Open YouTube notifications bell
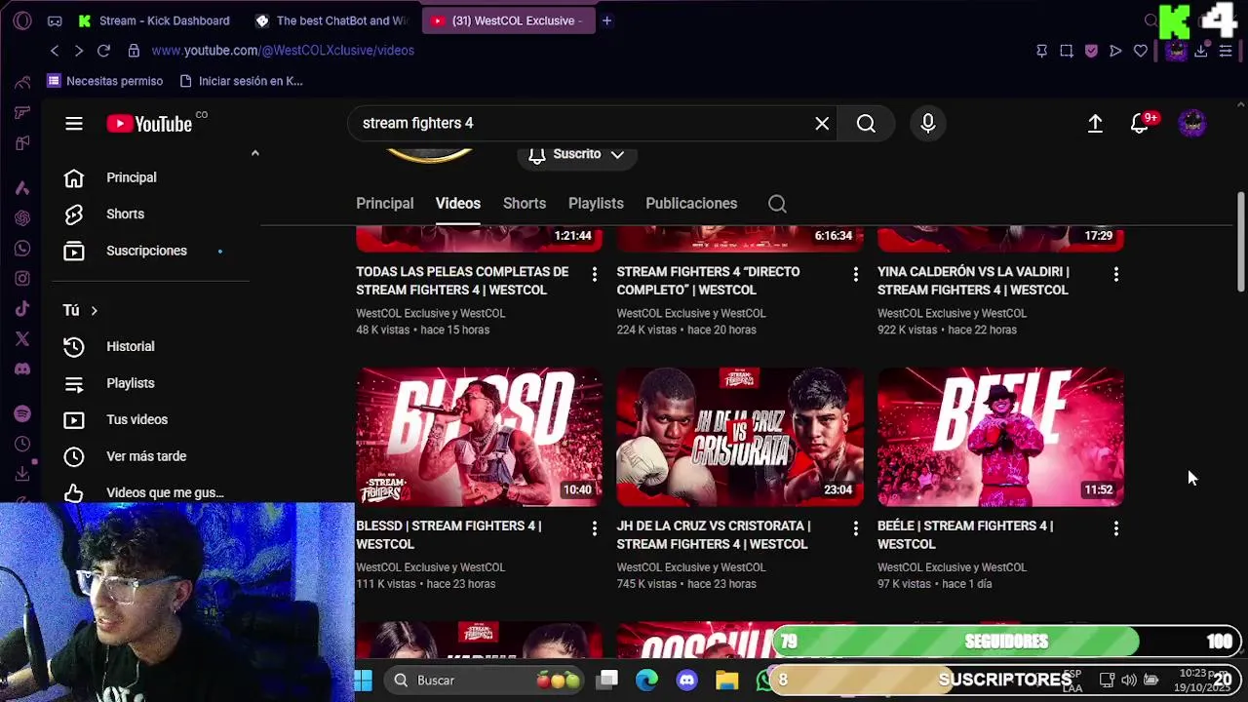1248x702 pixels. pyautogui.click(x=1139, y=123)
